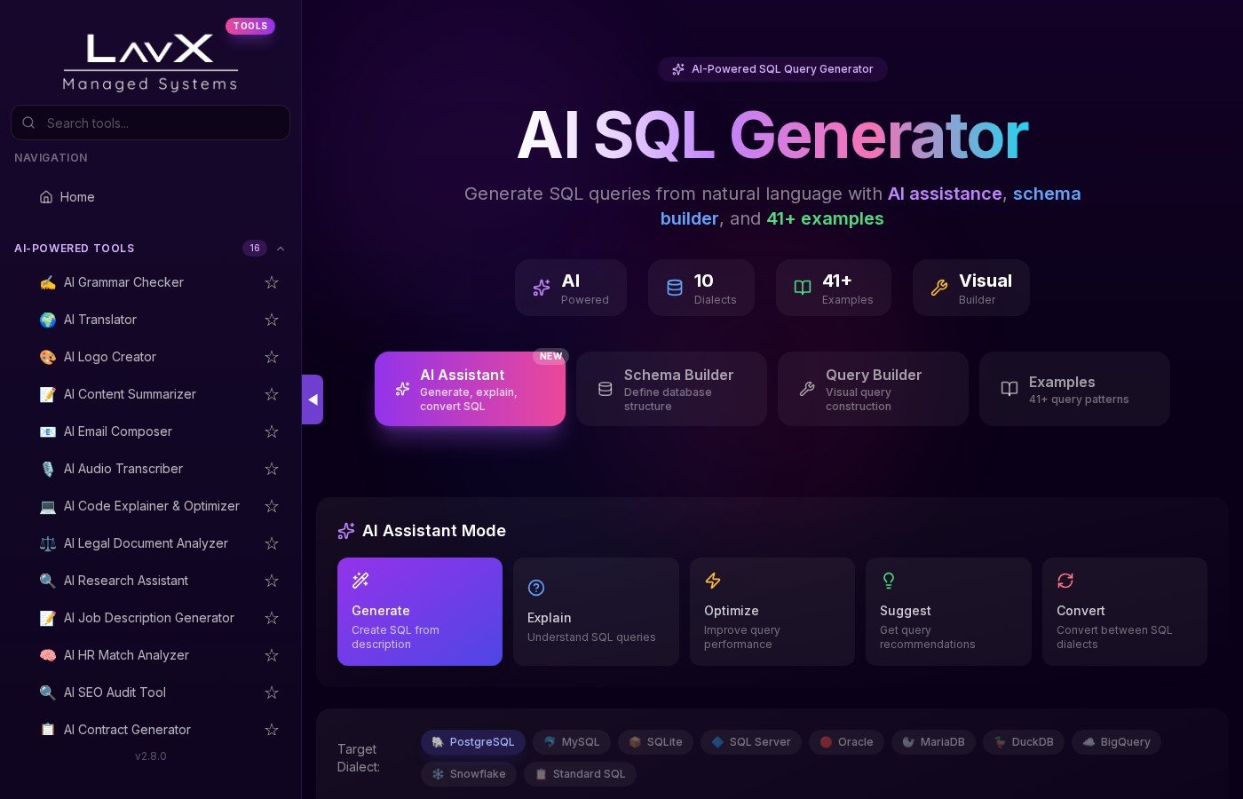Screen dimensions: 1243x799
Task: Collapse the AI-Powered Tools section chevron
Action: [x=281, y=249]
